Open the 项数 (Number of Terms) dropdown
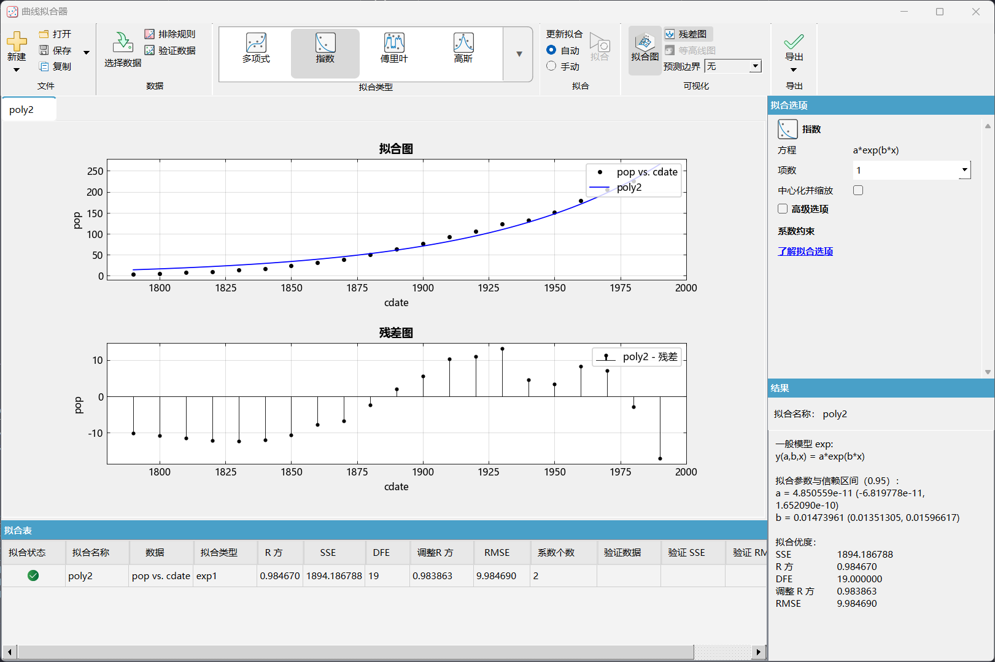This screenshot has width=995, height=662. point(964,170)
